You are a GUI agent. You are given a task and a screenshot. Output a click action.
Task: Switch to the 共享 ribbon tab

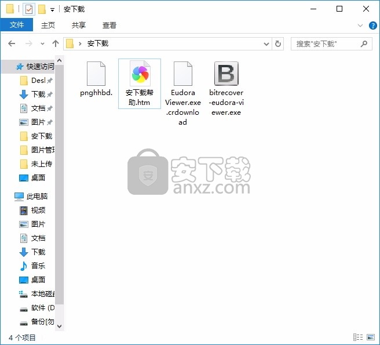[x=79, y=25]
